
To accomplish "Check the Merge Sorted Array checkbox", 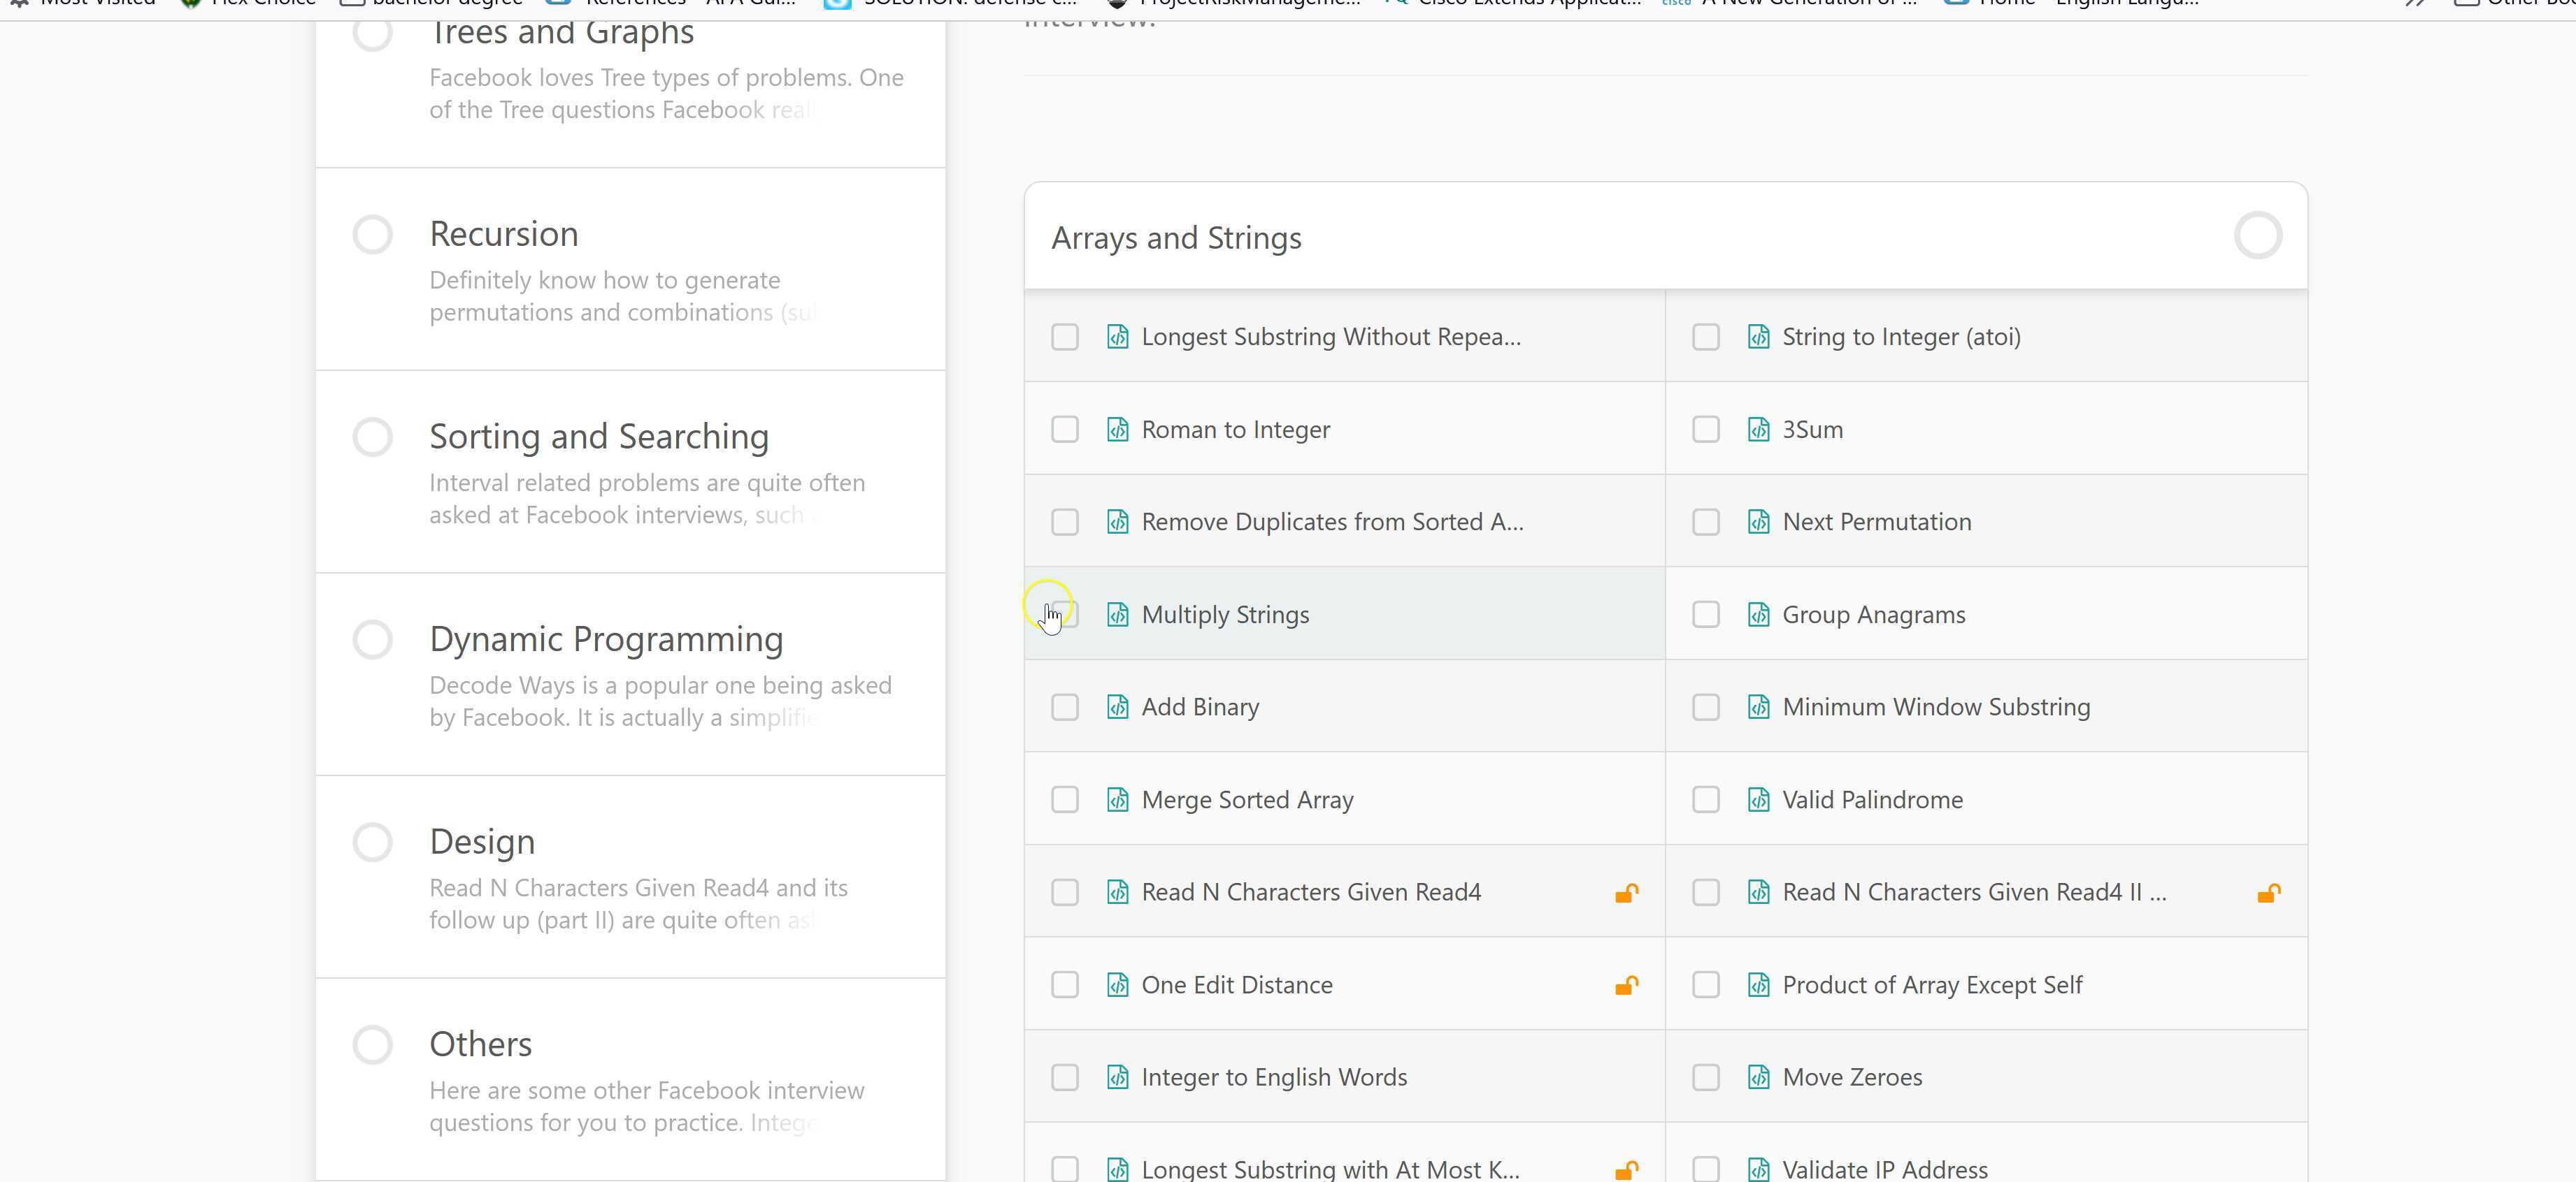I will point(1065,799).
